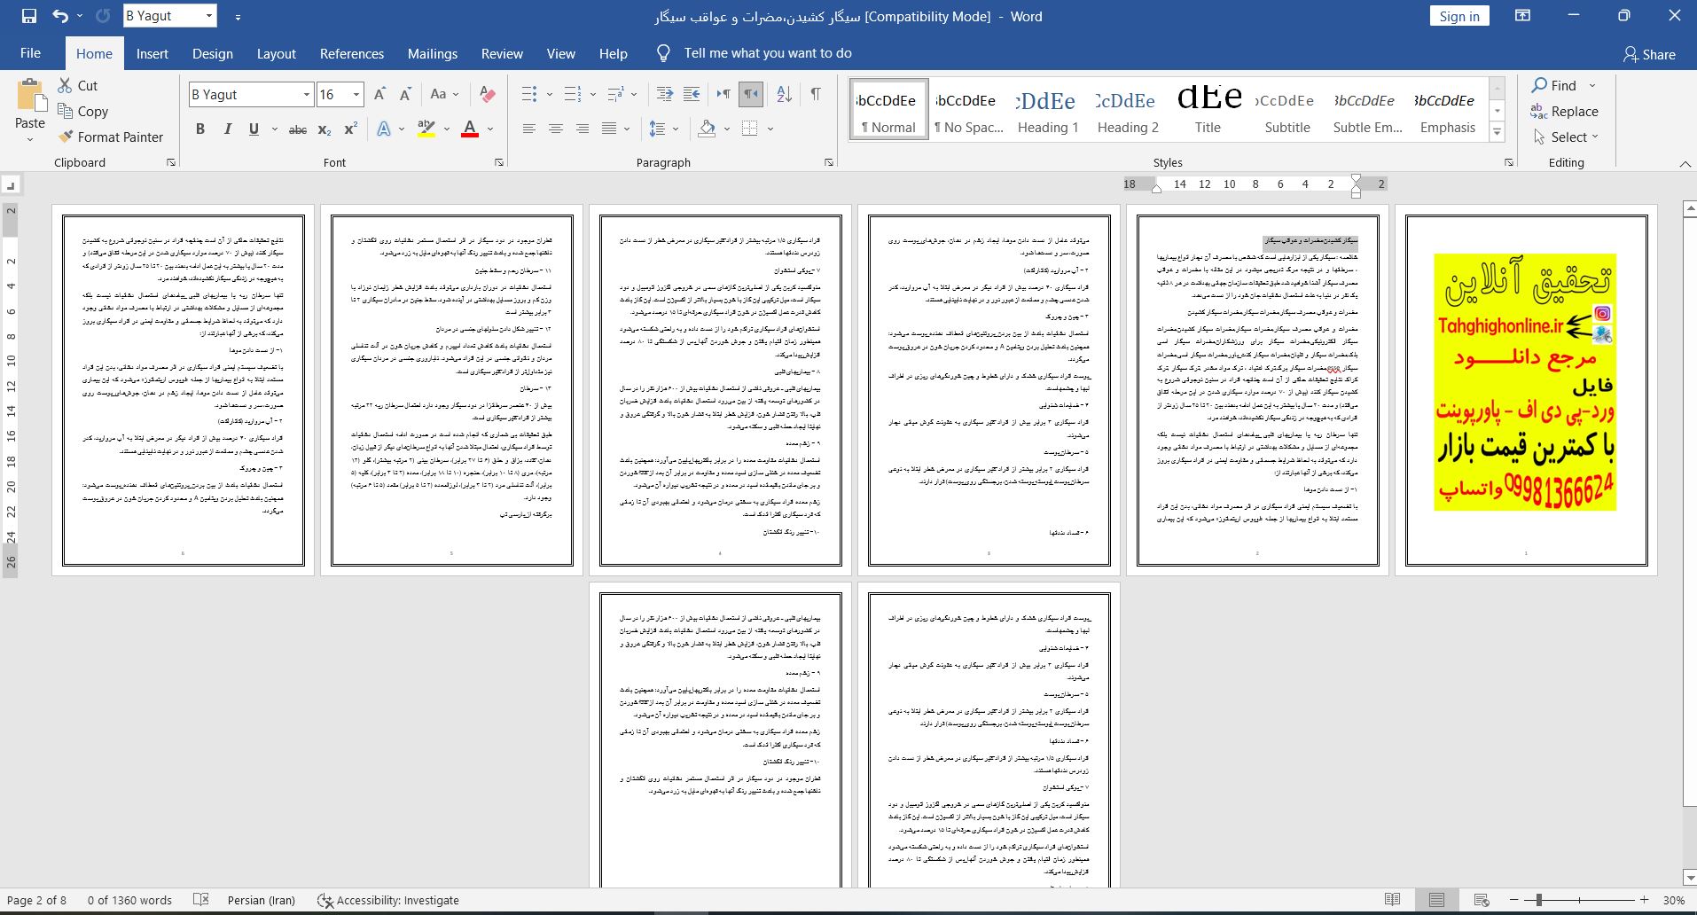
Task: Open Ribbon Display Options
Action: pos(1522,16)
